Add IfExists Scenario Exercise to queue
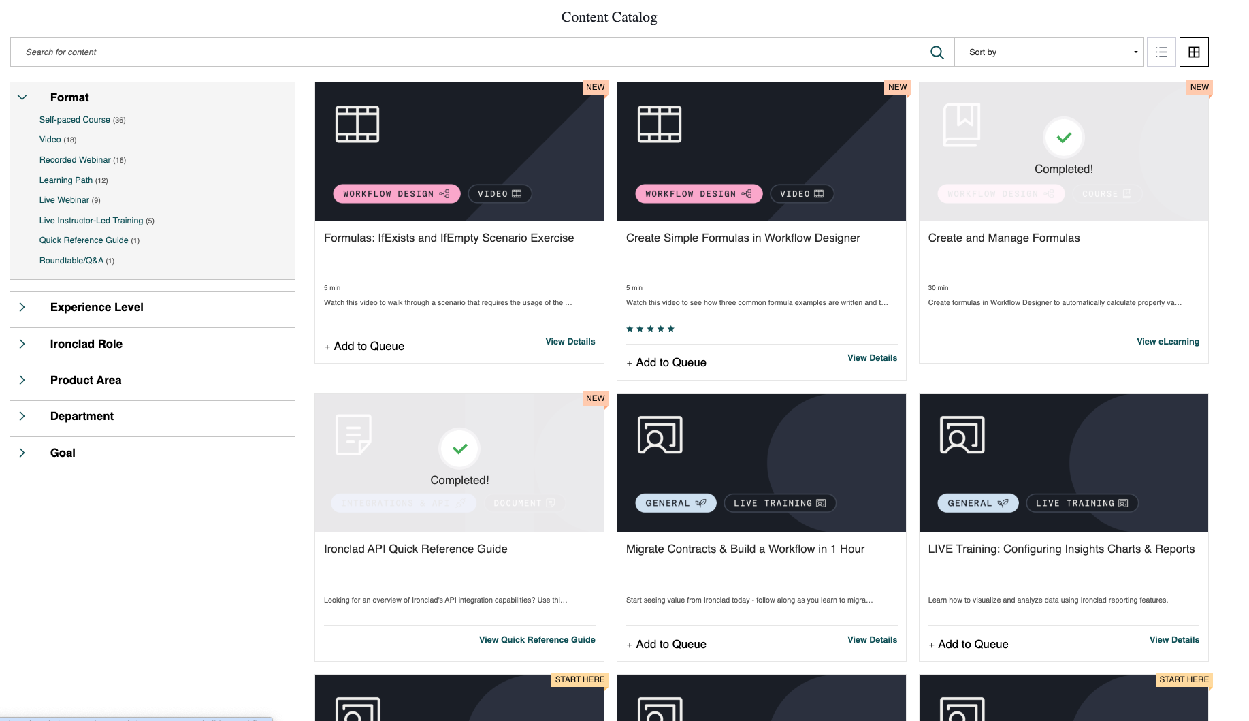1249x721 pixels. (x=364, y=347)
